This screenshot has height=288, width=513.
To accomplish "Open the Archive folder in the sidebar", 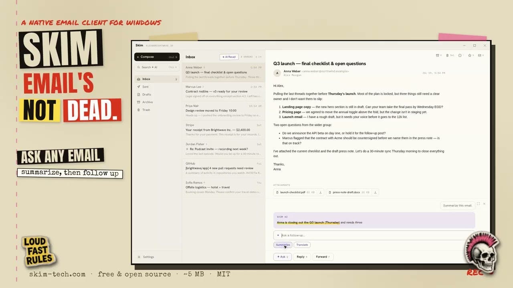I will coord(157,102).
